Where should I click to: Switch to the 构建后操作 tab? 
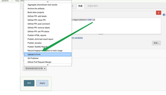tap(93, 6)
